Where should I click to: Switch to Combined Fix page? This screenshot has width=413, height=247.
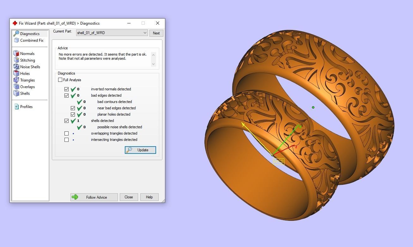(32, 40)
